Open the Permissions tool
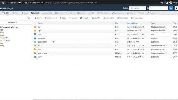 tap(118, 13)
